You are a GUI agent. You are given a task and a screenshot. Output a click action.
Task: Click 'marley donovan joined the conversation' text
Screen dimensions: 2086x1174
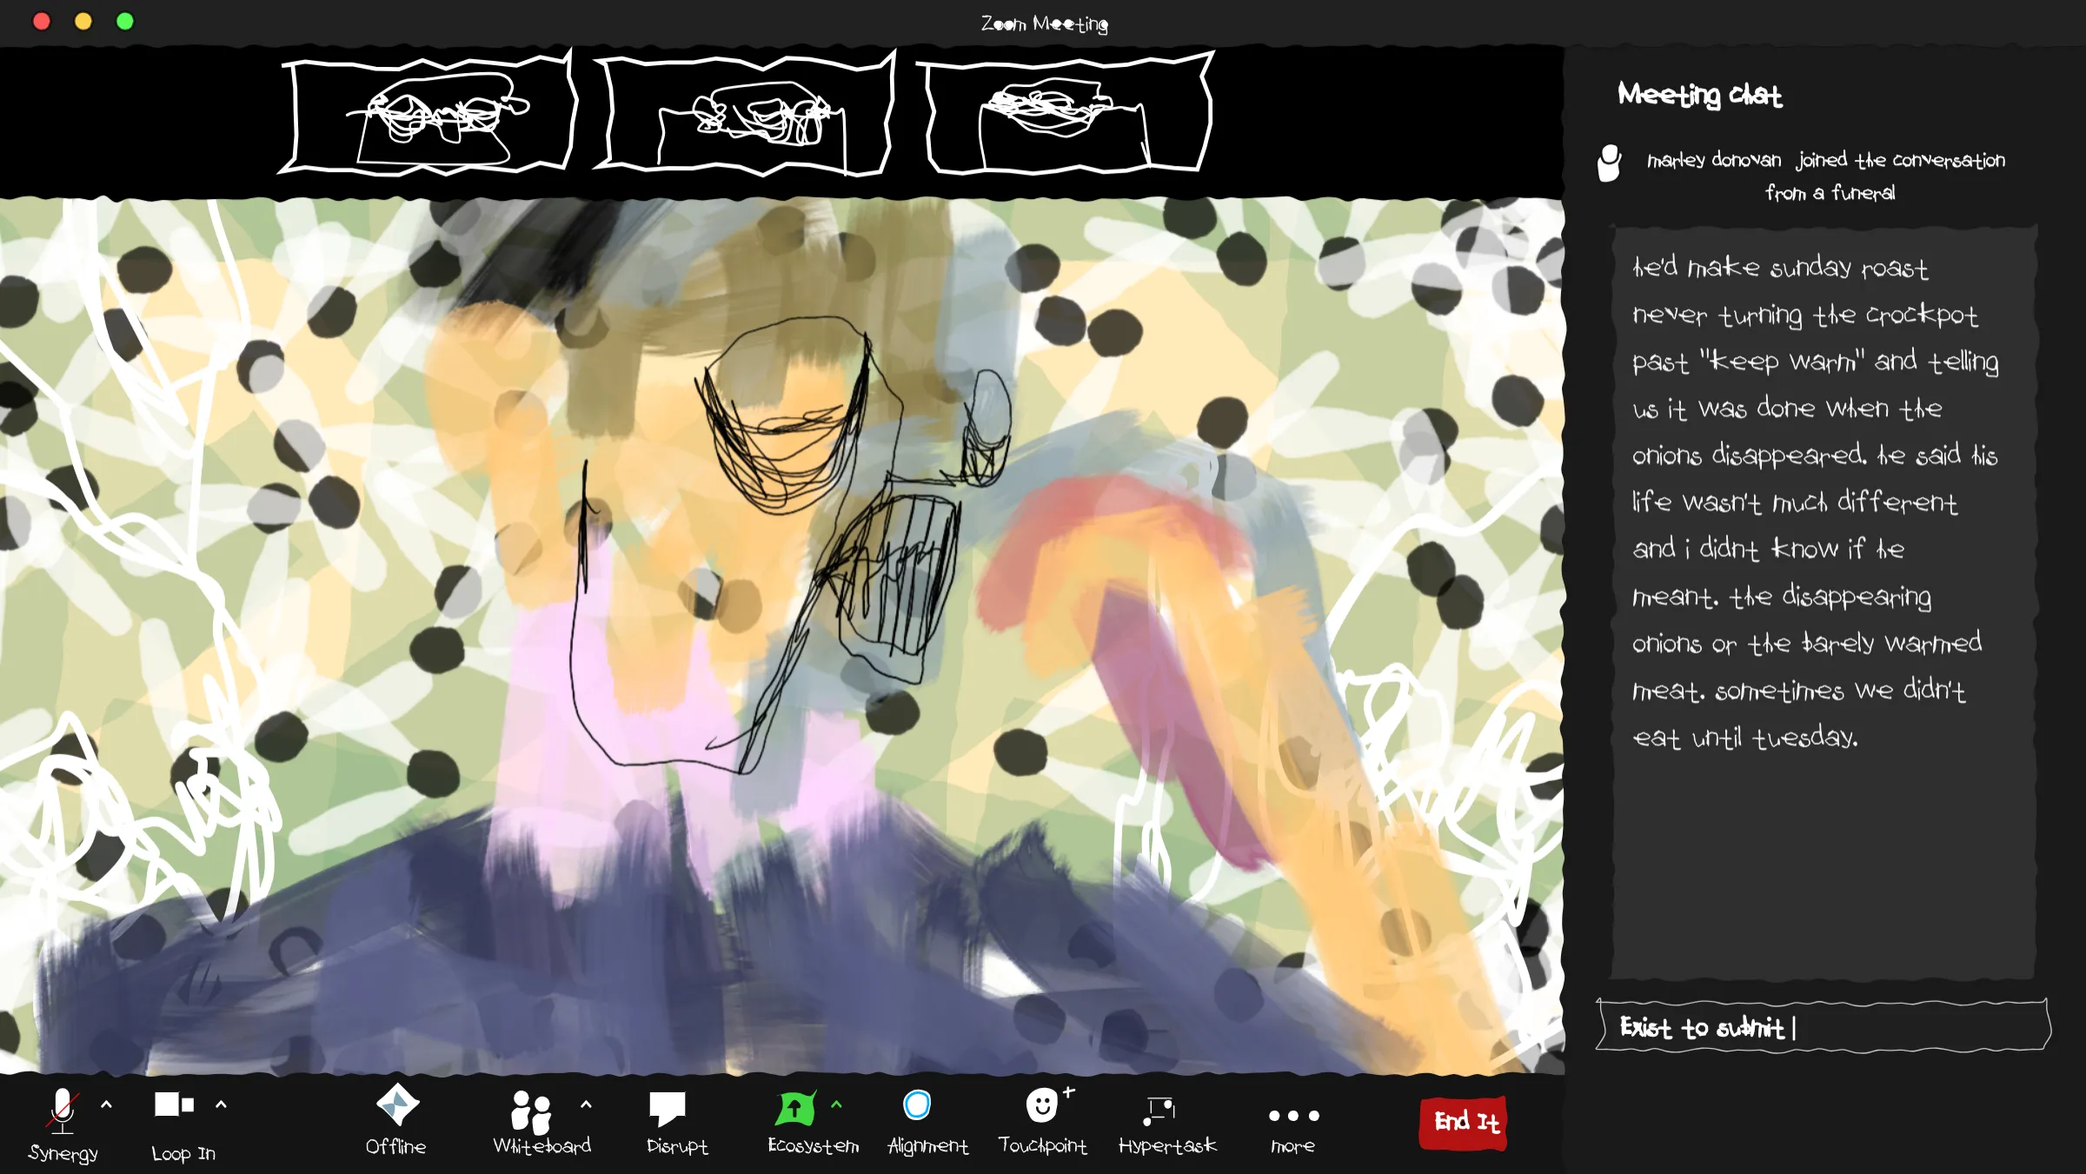coord(1826,160)
